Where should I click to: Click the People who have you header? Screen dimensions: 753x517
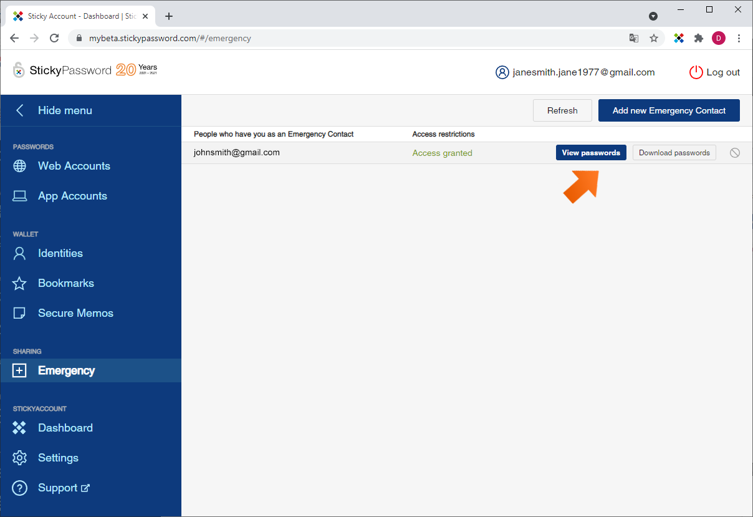click(x=274, y=134)
